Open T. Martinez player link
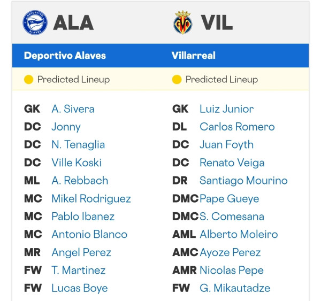The width and height of the screenshot is (321, 301). 79,271
